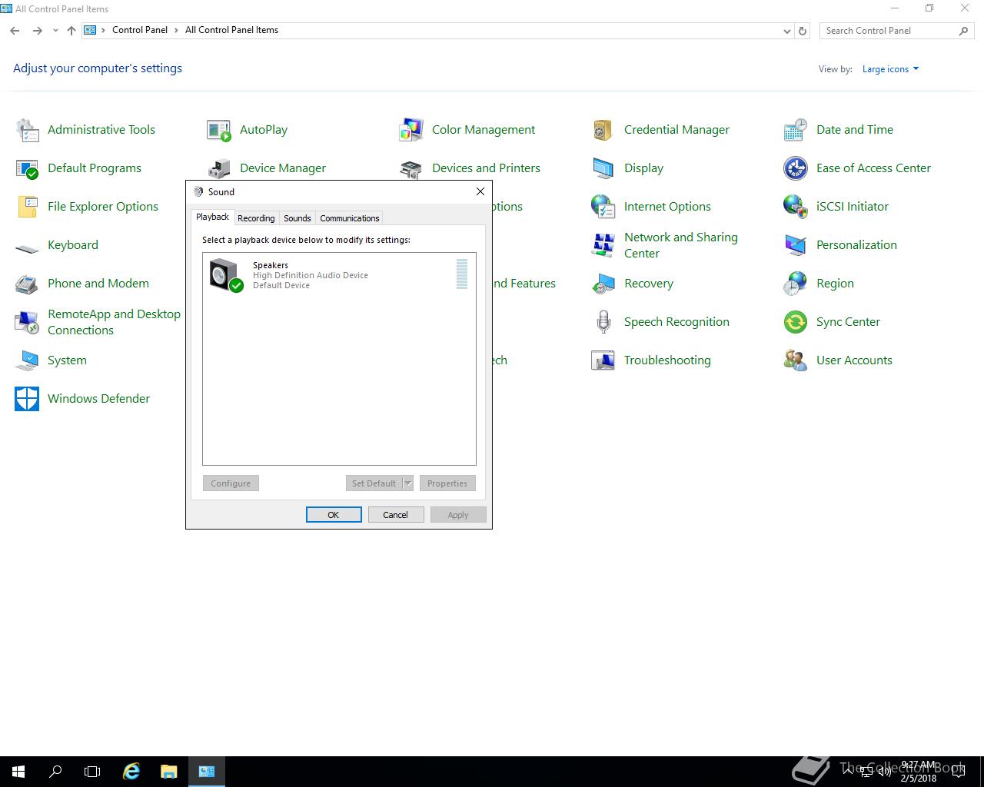The image size is (984, 787).
Task: Open the Display icon
Action: coord(603,168)
